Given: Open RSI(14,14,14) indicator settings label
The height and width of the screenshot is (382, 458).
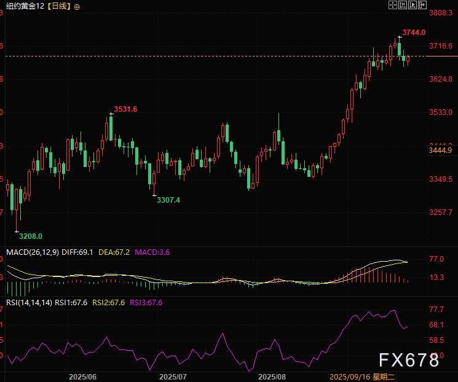Looking at the screenshot, I should click(x=28, y=302).
